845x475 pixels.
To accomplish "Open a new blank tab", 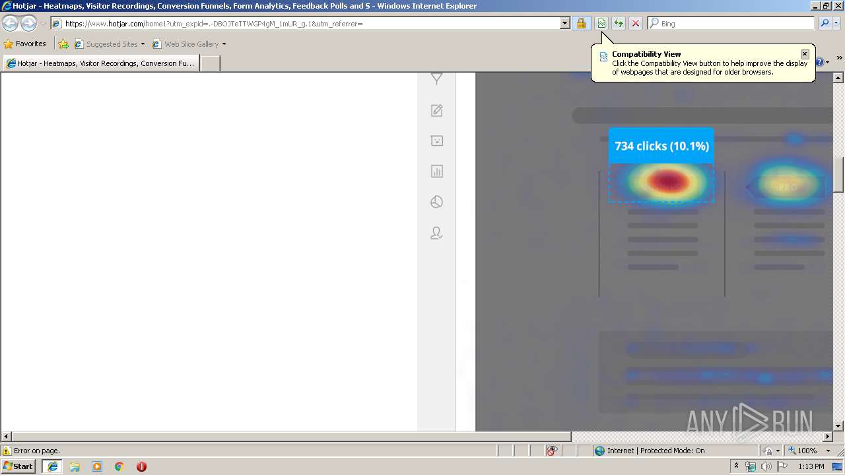I will [x=210, y=63].
